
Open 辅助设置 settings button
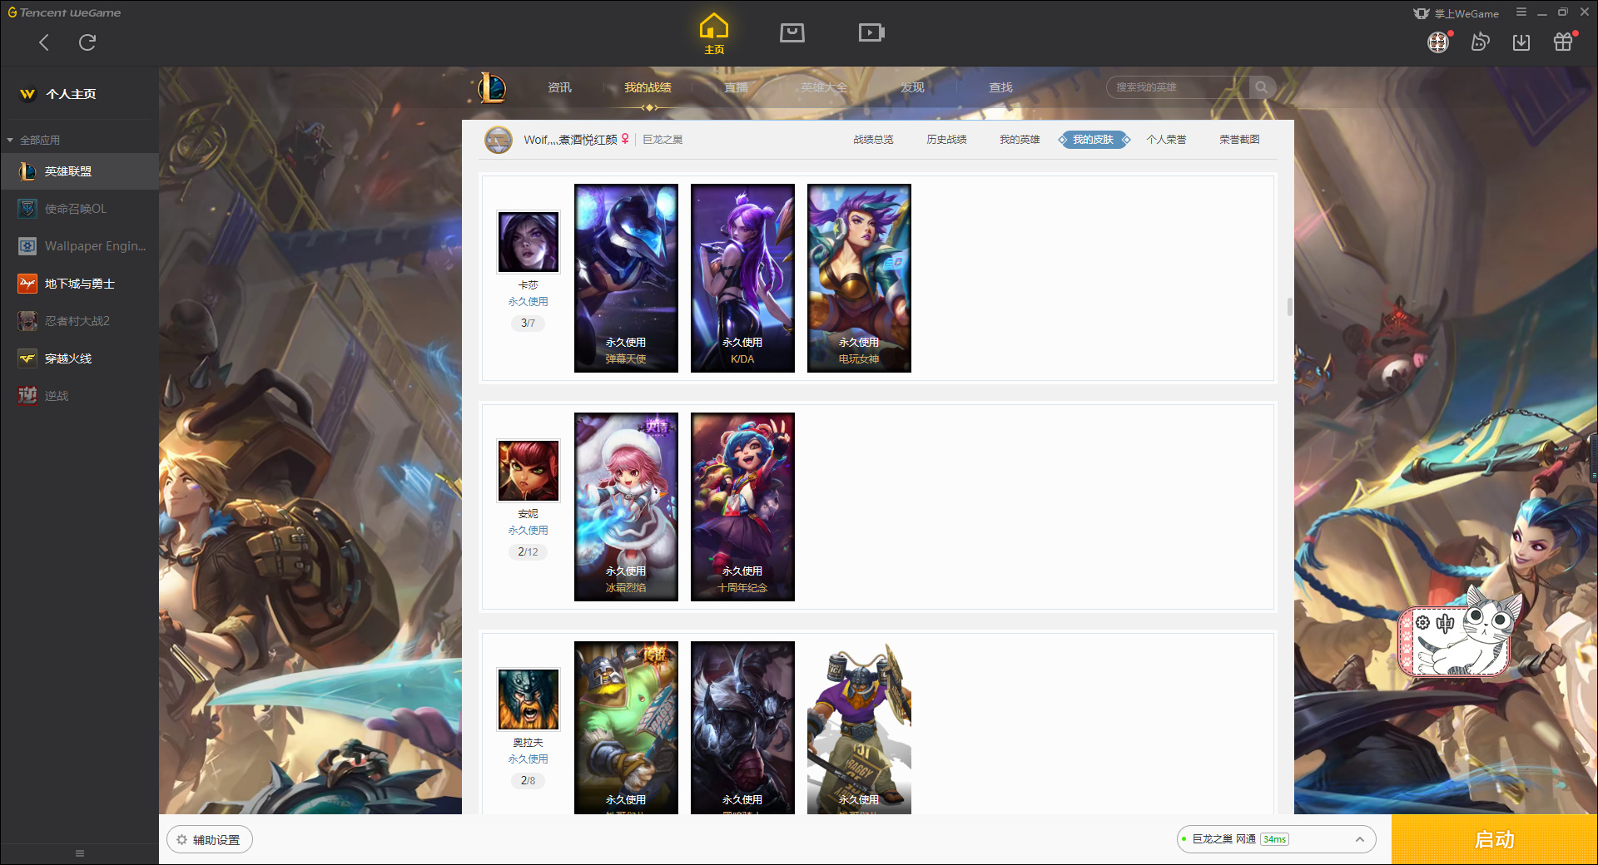click(x=209, y=840)
